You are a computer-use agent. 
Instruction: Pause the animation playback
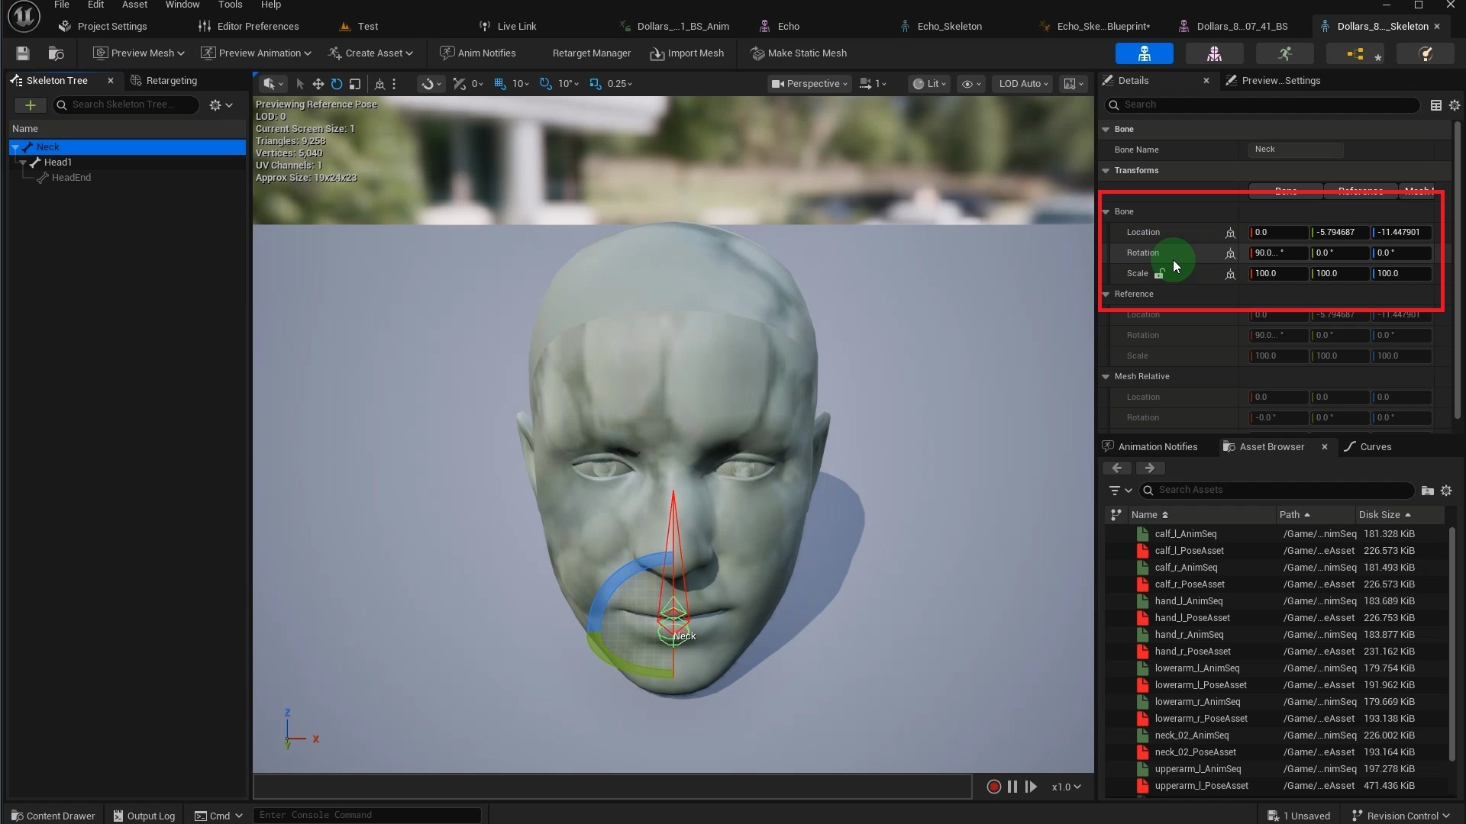[1012, 787]
